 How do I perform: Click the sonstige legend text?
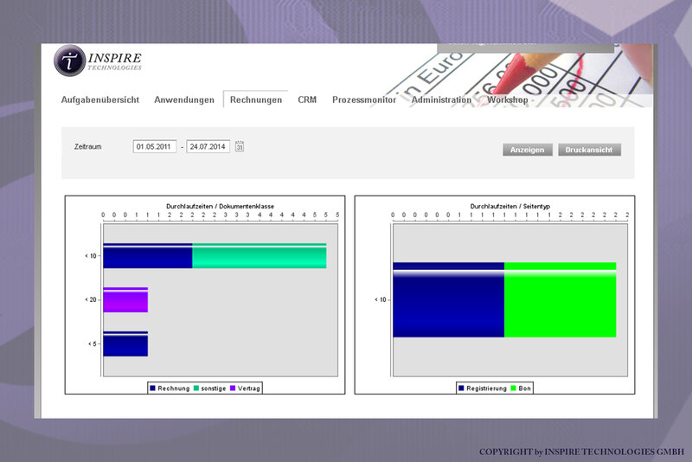[214, 388]
